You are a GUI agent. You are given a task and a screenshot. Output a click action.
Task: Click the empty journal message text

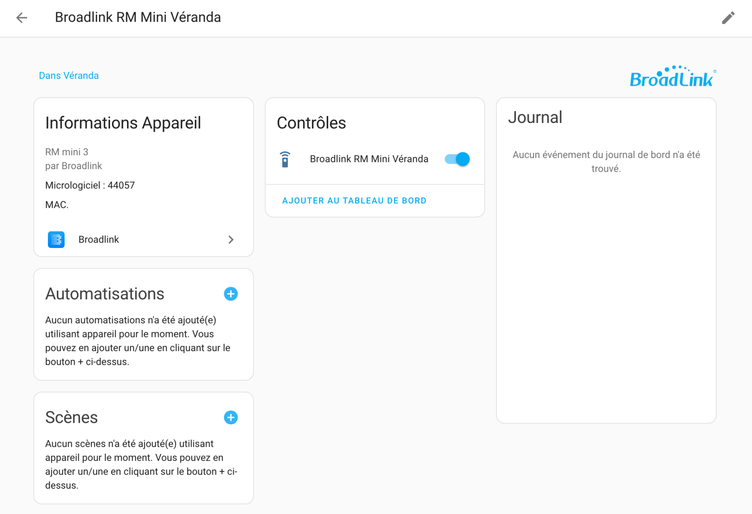coord(606,162)
